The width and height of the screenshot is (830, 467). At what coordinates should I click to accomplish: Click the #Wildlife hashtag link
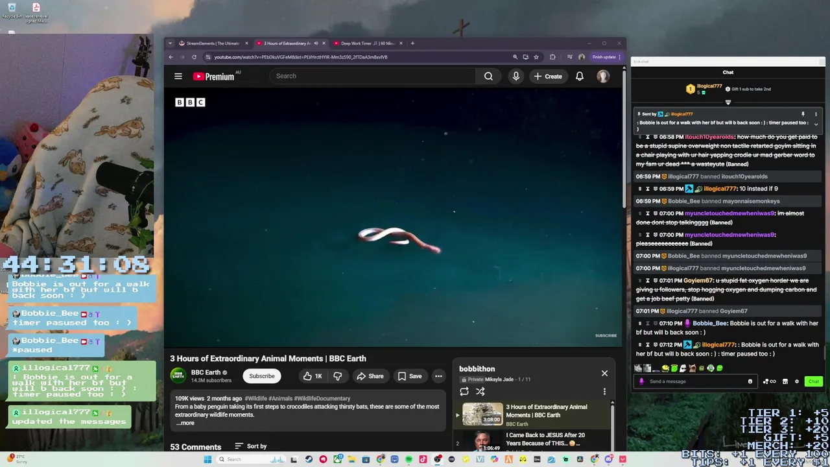[255, 398]
